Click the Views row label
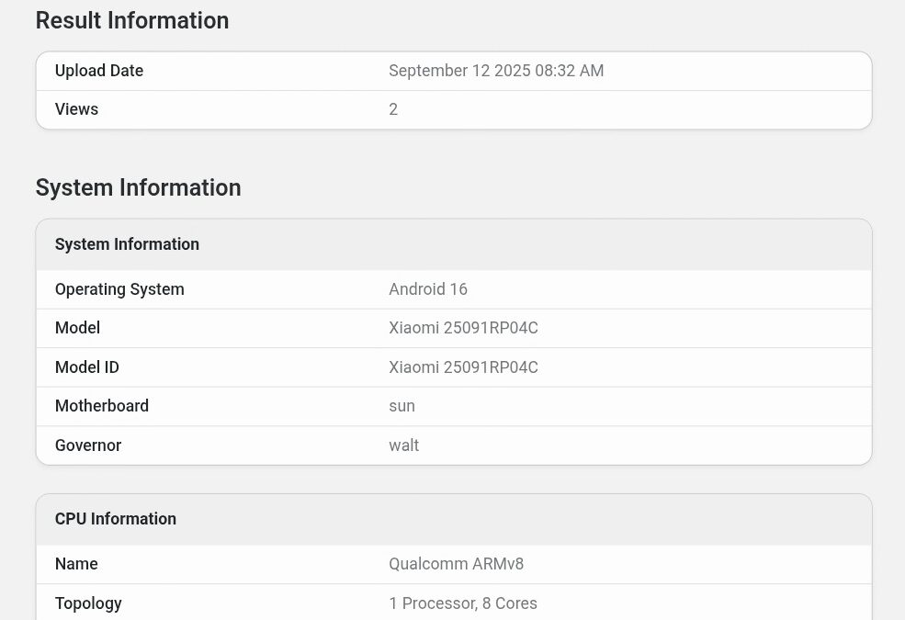This screenshot has height=620, width=905. click(76, 109)
